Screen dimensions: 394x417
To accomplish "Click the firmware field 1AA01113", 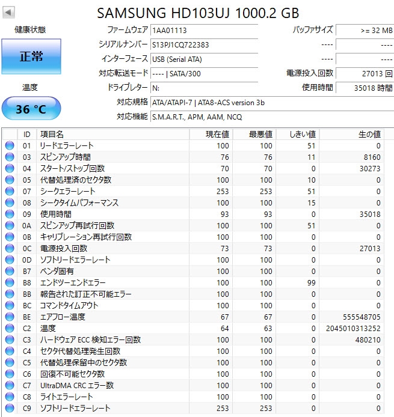I will 204,30.
